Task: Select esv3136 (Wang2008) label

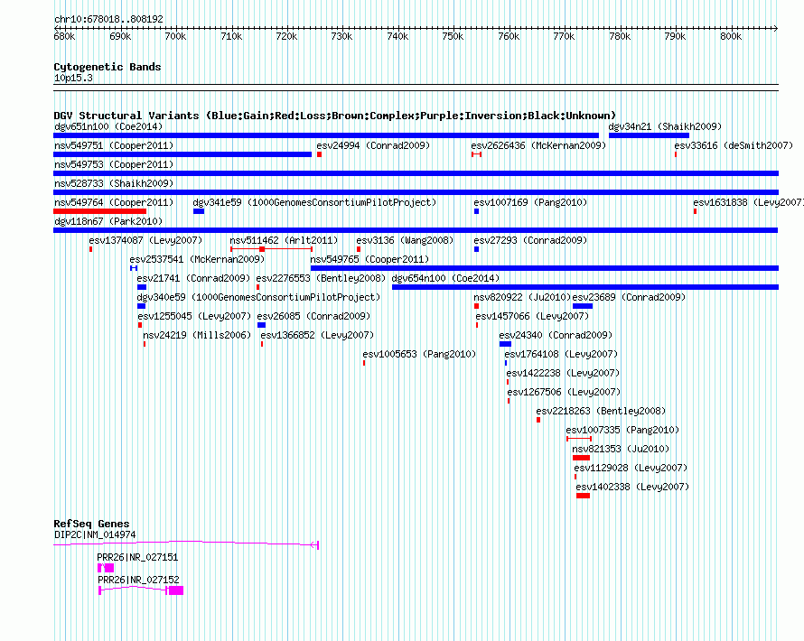Action: point(405,240)
